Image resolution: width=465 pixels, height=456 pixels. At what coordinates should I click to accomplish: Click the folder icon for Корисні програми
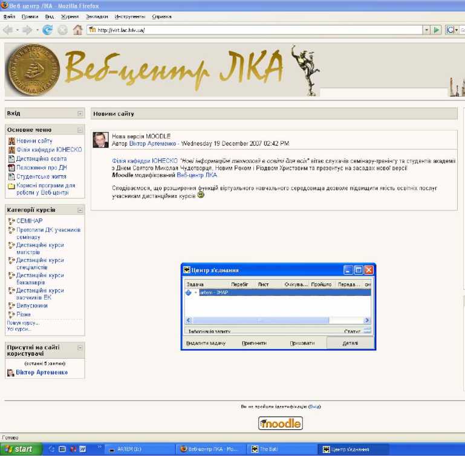(11, 186)
